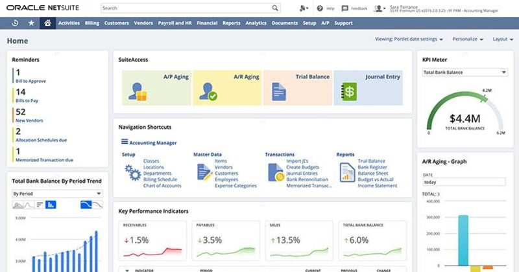This screenshot has width=519, height=272.
Task: Open the Chart of Accounts link
Action: (162, 186)
